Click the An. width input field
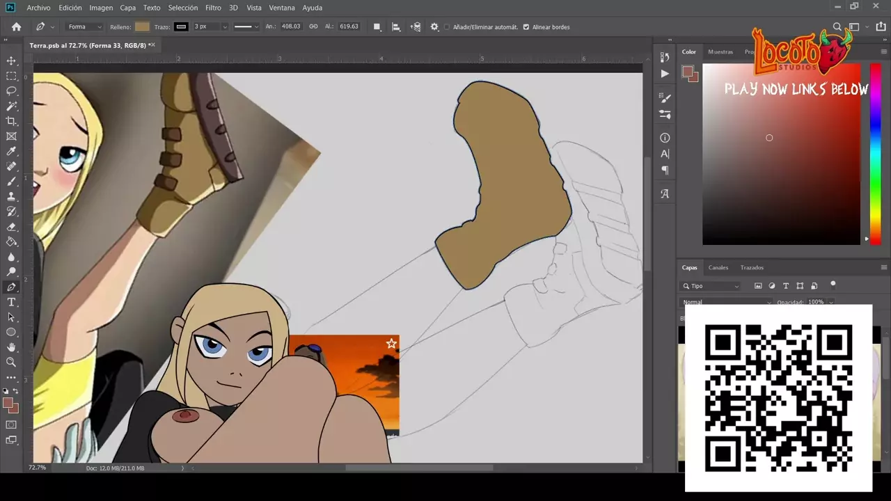Screen dimensions: 891x501 [291, 27]
